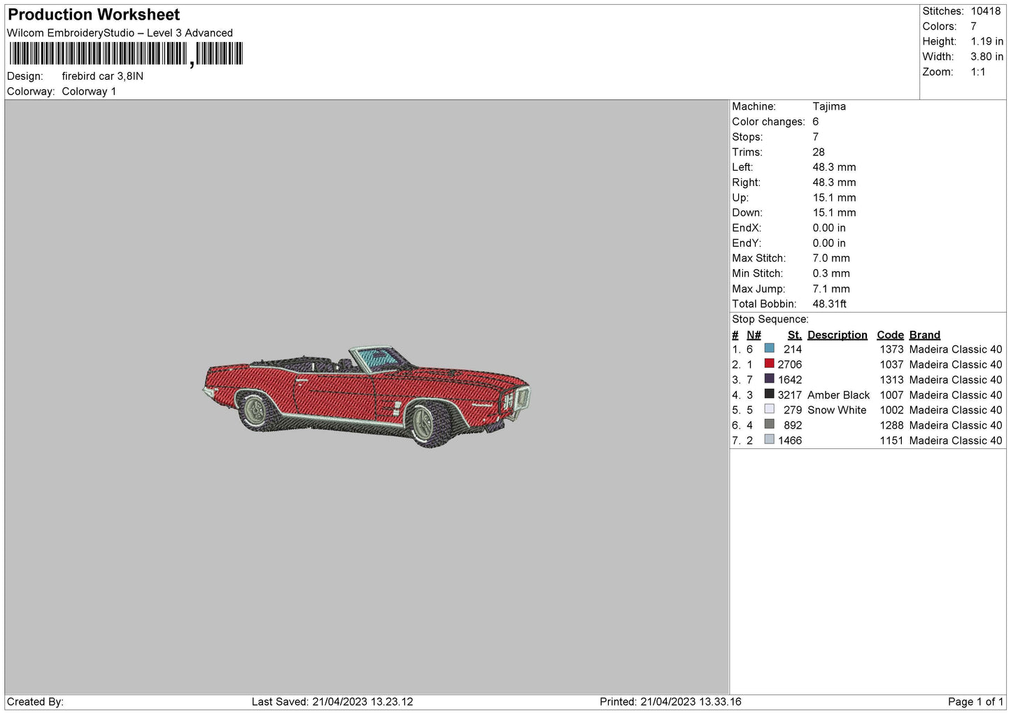Click the 'Brand' column header
This screenshot has width=1011, height=714.
click(x=925, y=335)
